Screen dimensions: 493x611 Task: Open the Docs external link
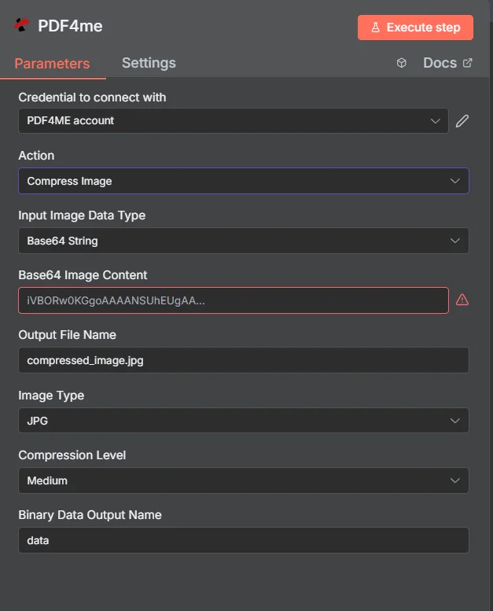(x=448, y=63)
